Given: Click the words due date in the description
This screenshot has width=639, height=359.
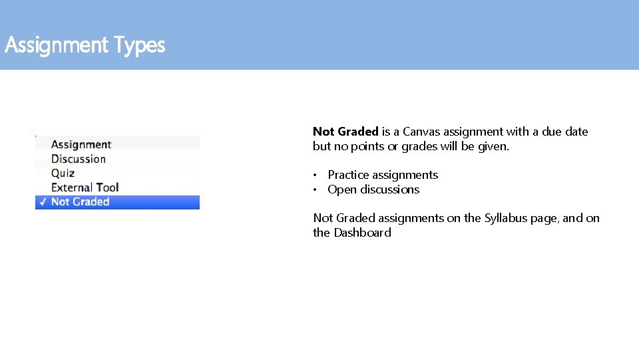Looking at the screenshot, I should point(565,132).
